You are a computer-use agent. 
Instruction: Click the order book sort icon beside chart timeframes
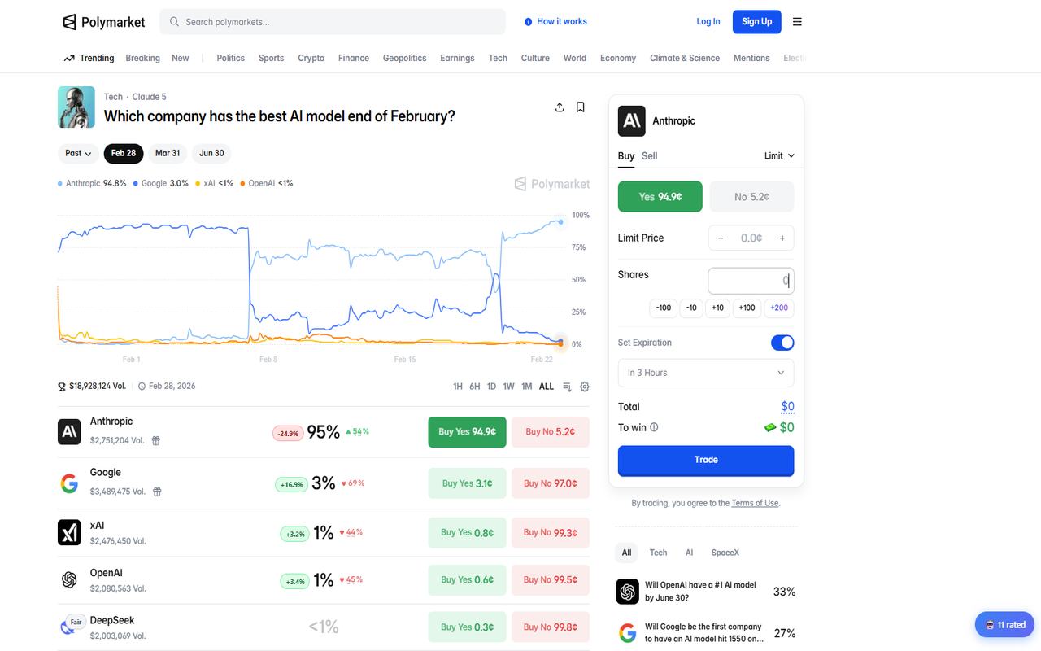coord(567,387)
